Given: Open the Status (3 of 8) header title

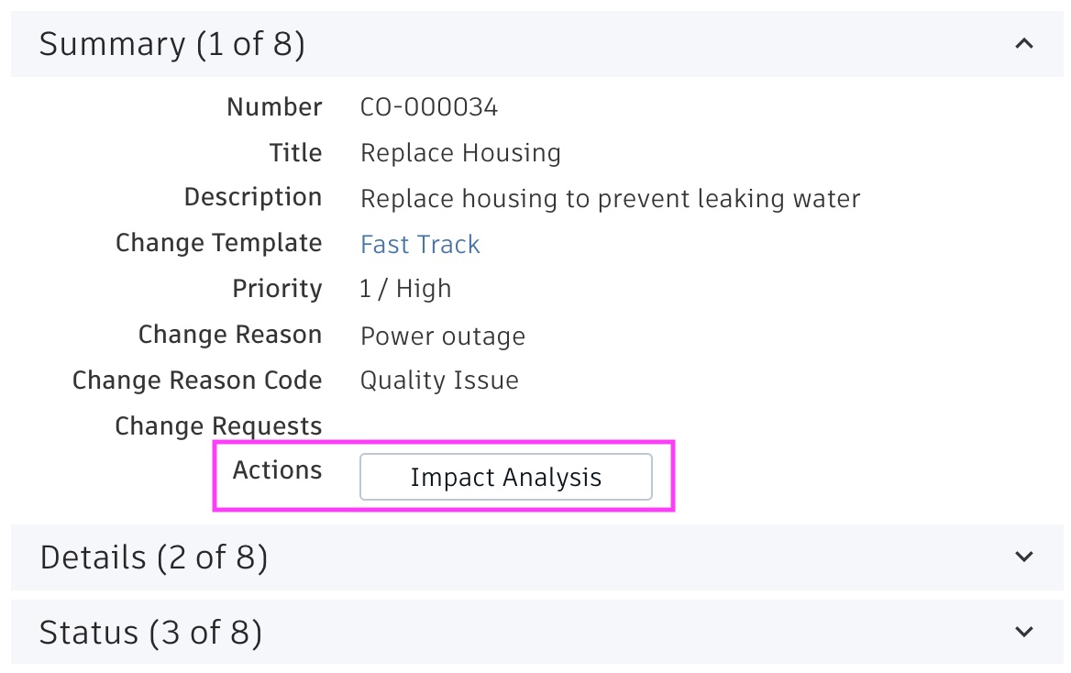Looking at the screenshot, I should tap(150, 633).
